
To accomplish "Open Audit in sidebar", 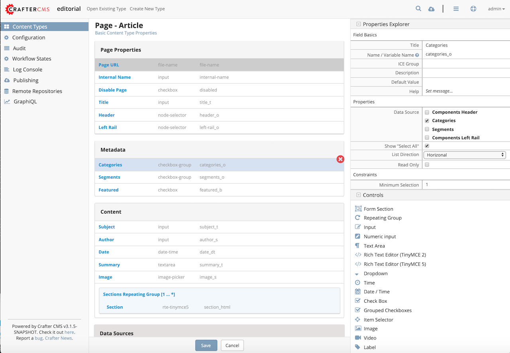I will [x=19, y=48].
